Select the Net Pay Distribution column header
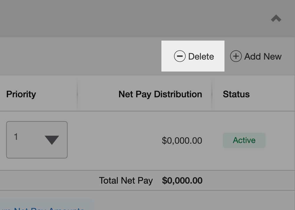 (x=160, y=94)
